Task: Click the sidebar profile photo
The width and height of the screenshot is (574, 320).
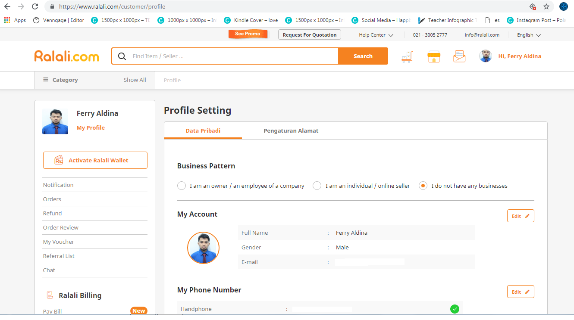Action: (x=55, y=121)
